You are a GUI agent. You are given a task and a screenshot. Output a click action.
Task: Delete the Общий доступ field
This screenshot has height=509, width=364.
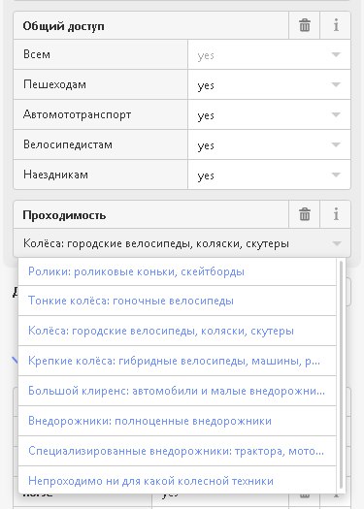coord(304,25)
